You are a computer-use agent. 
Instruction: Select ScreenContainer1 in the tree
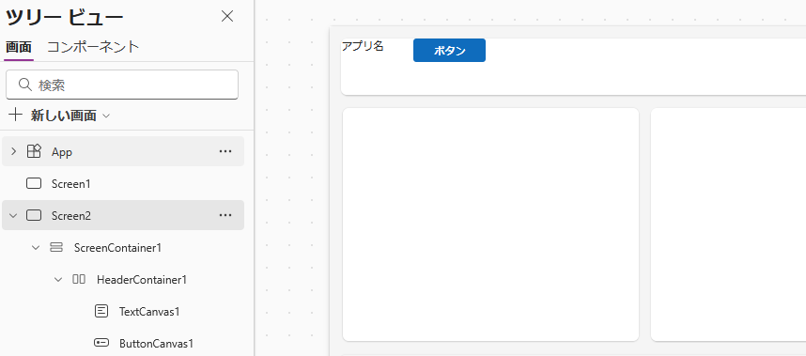coord(117,248)
